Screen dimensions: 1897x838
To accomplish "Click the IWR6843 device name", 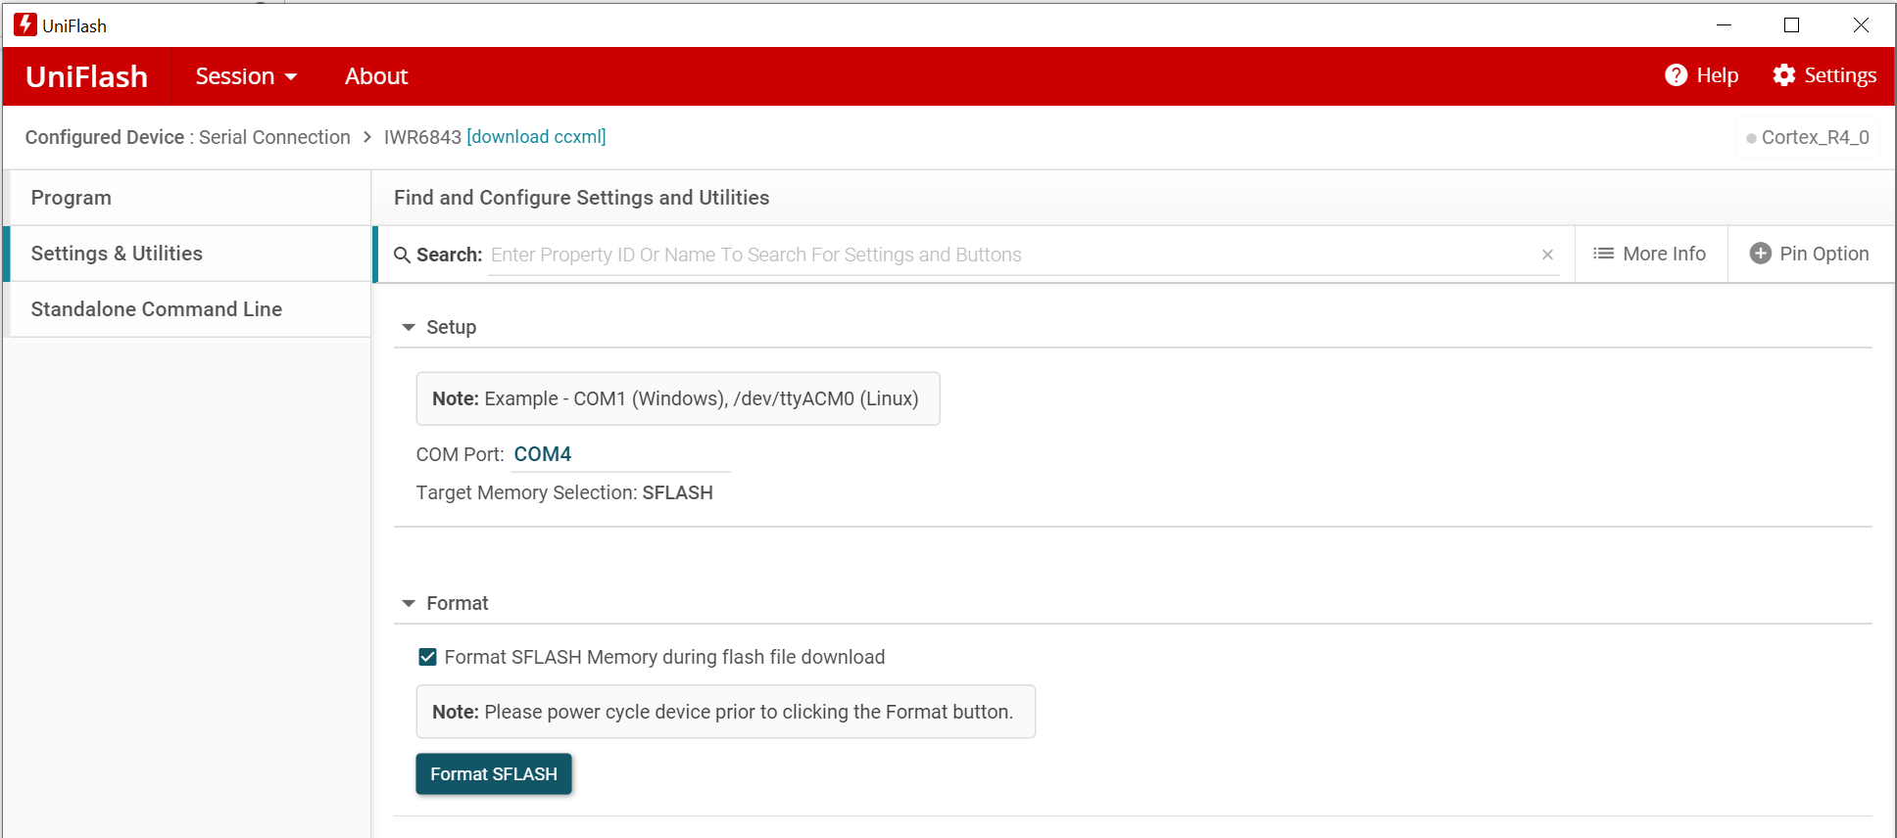I will 422,137.
